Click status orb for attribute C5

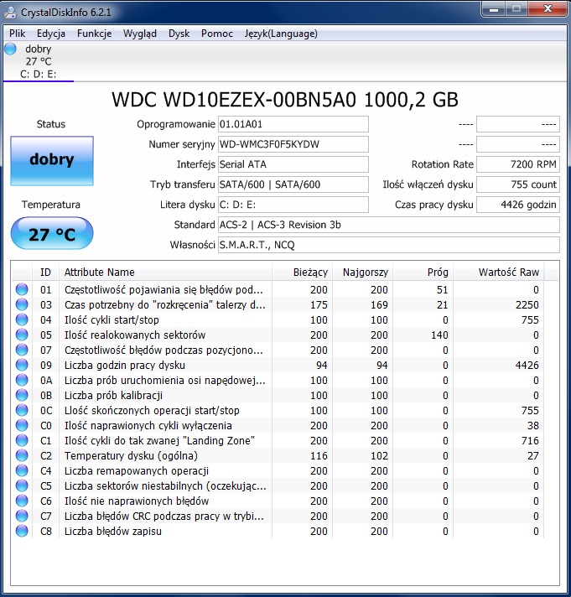[x=22, y=485]
